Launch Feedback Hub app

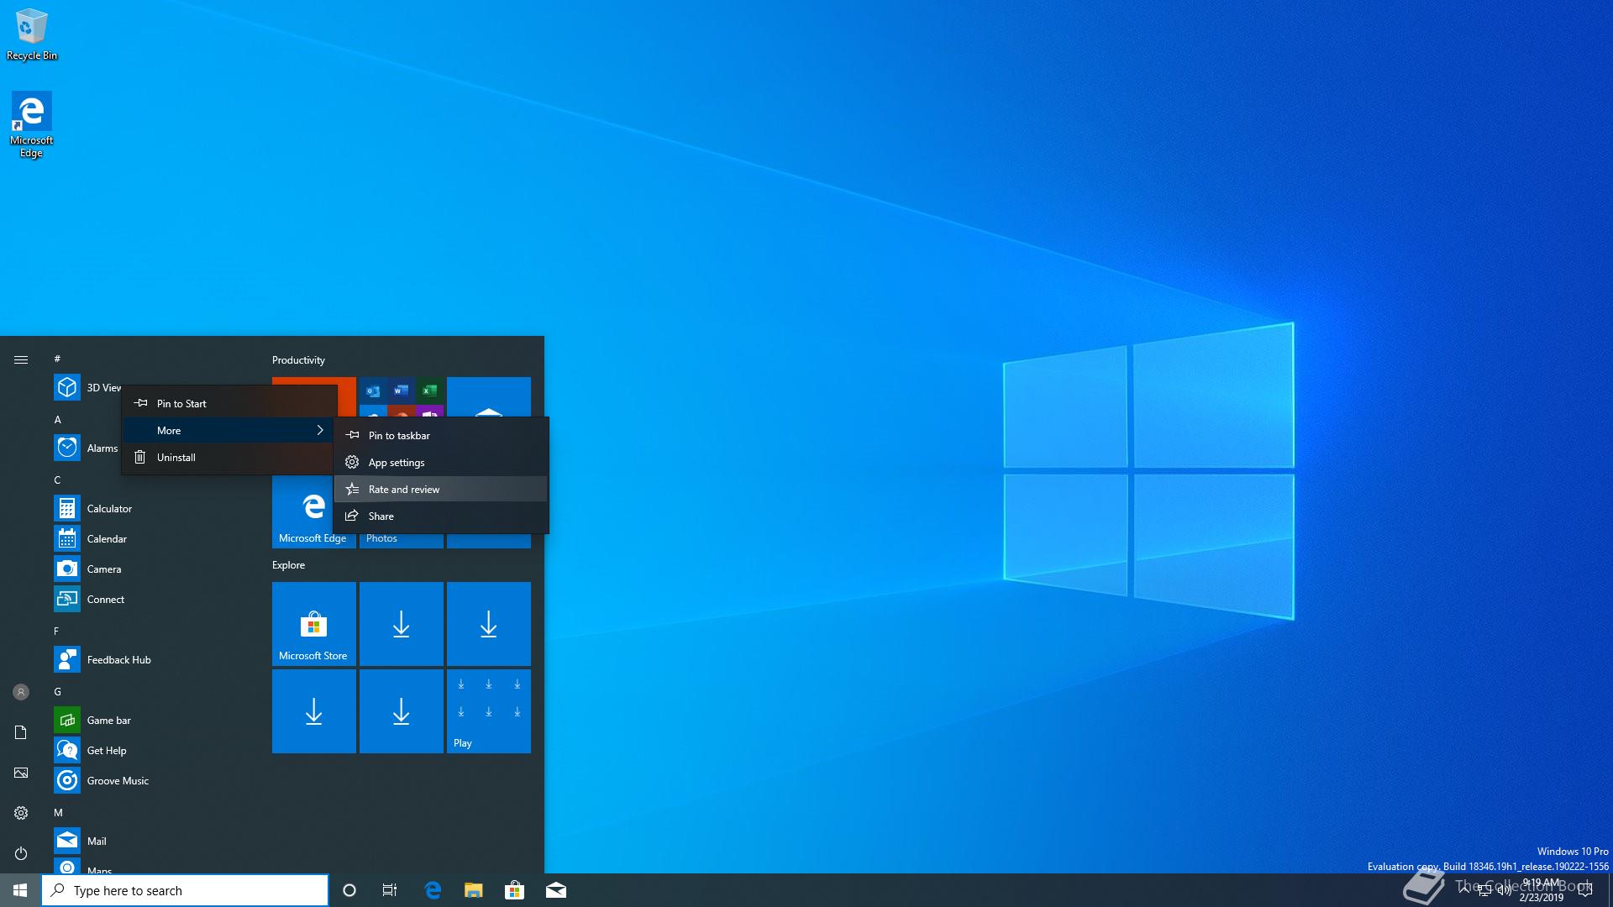pyautogui.click(x=118, y=660)
